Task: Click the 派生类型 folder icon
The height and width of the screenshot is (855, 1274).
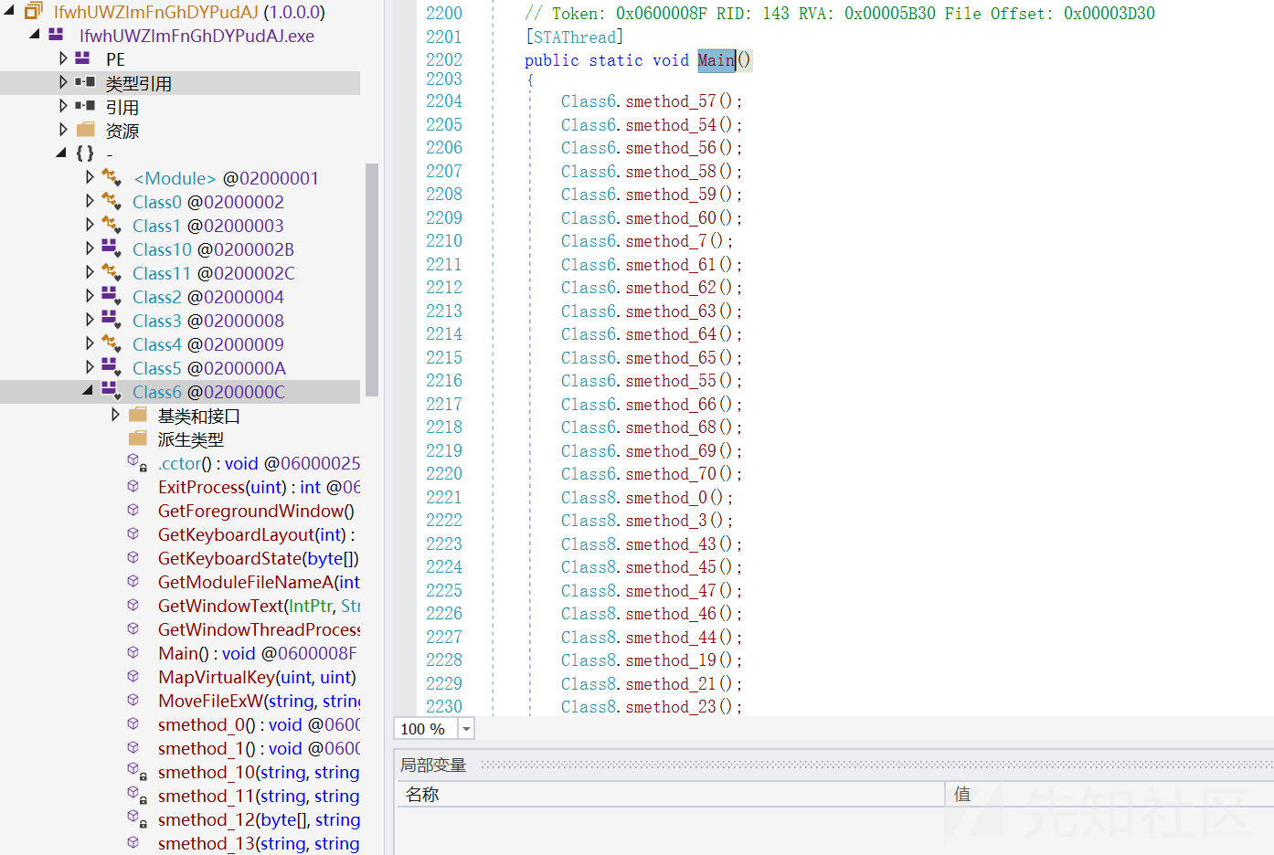Action: 138,438
